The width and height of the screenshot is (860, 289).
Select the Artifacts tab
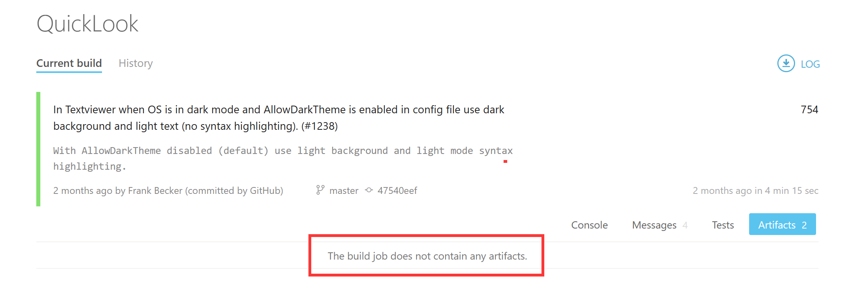[782, 225]
